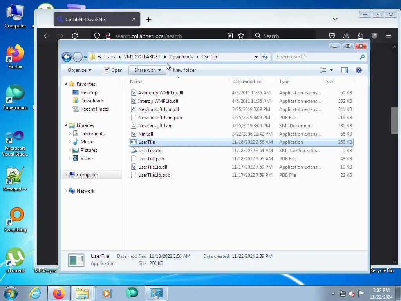The height and width of the screenshot is (301, 401).
Task: Select Nini.dll file
Action: coord(241,134)
